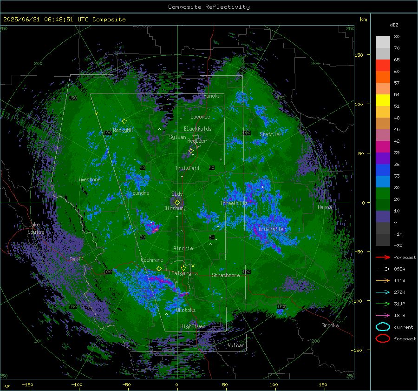The image size is (418, 391).
Task: Click the white 09EA arrow icon
Action: [x=383, y=269]
